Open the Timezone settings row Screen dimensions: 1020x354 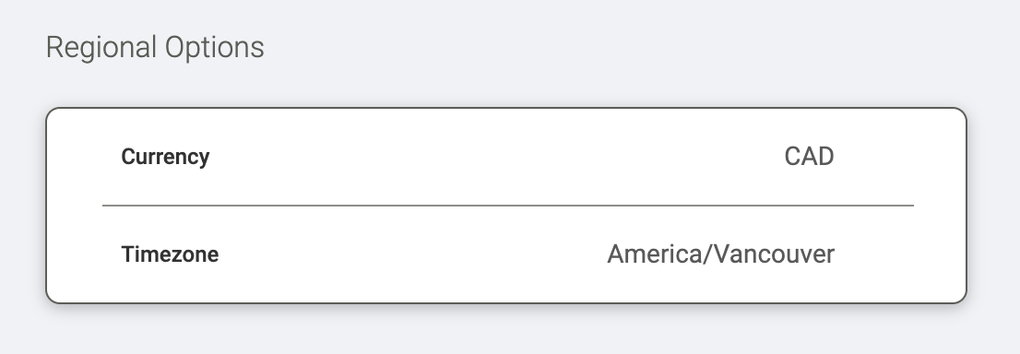point(507,254)
